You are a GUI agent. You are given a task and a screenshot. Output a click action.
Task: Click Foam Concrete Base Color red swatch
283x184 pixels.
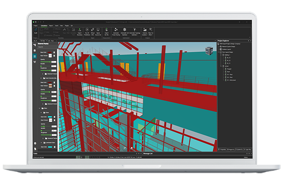point(50,82)
